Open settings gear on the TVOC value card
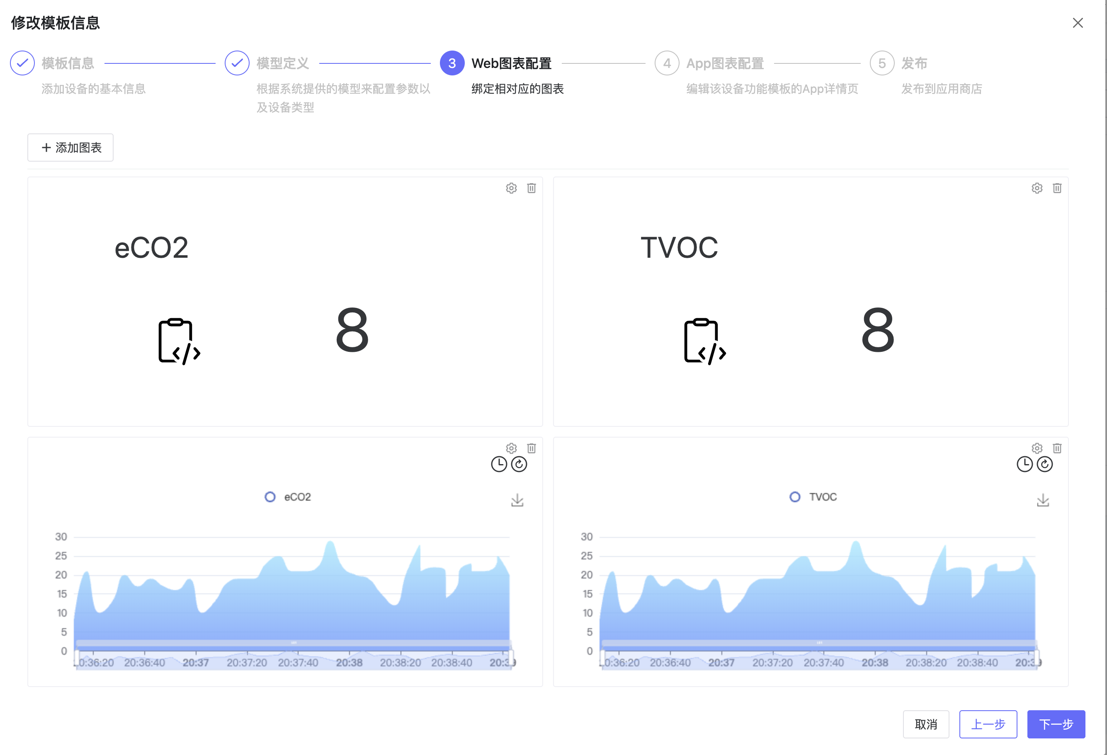The height and width of the screenshot is (755, 1107). (1037, 188)
